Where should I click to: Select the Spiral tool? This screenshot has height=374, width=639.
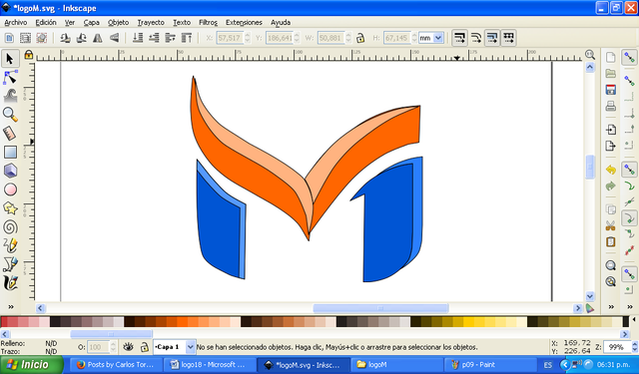[10, 226]
